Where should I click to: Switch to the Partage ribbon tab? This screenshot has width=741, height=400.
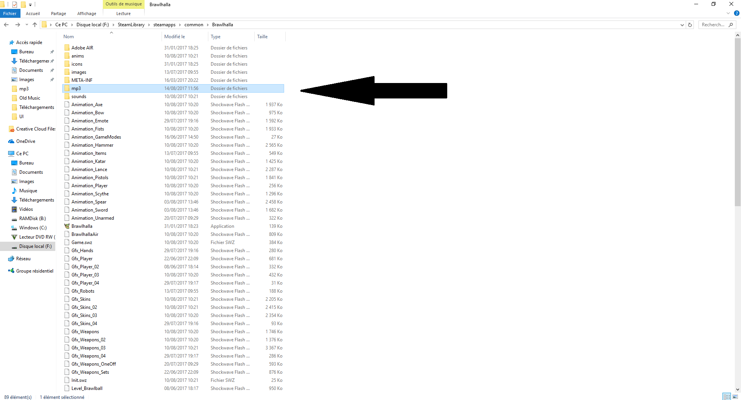click(x=58, y=14)
